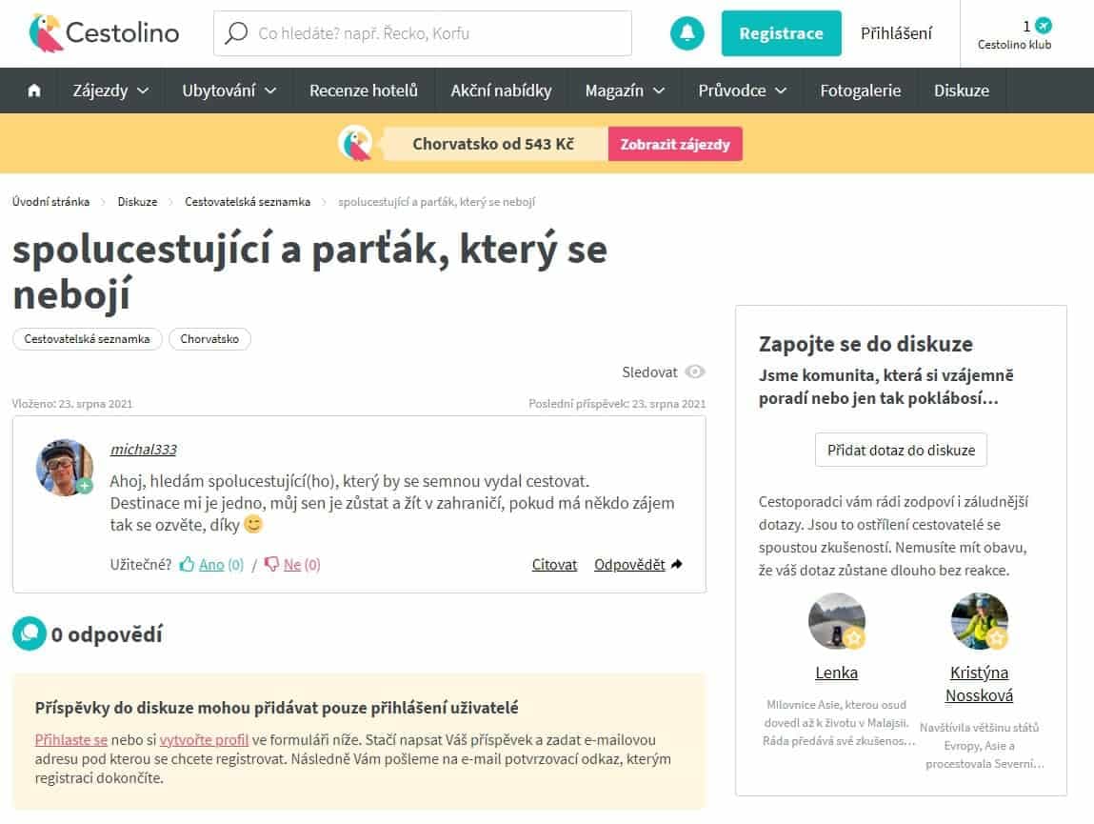Viewport: 1094px width, 824px height.
Task: Expand the Ubytování dropdown menu
Action: 229,90
